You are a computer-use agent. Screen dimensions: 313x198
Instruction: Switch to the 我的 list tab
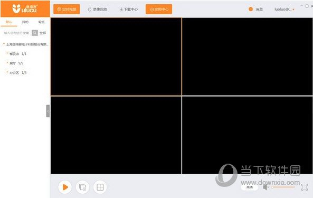[x=25, y=22]
